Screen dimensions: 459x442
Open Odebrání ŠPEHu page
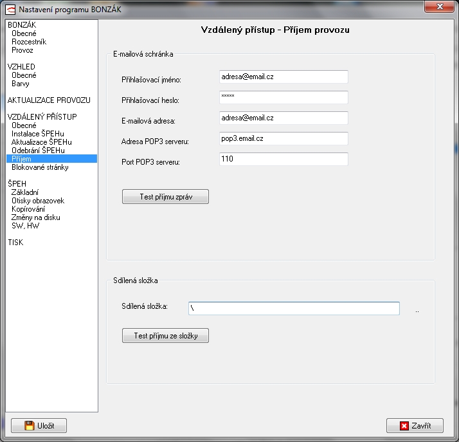[38, 151]
